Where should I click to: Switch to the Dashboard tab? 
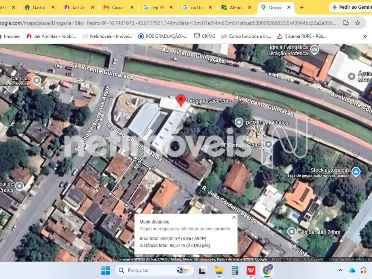coord(39,7)
